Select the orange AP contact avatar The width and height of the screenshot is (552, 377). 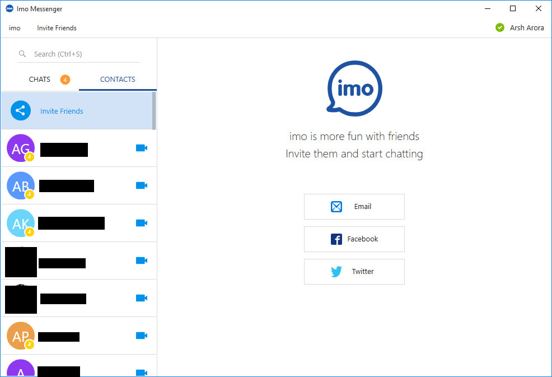21,336
